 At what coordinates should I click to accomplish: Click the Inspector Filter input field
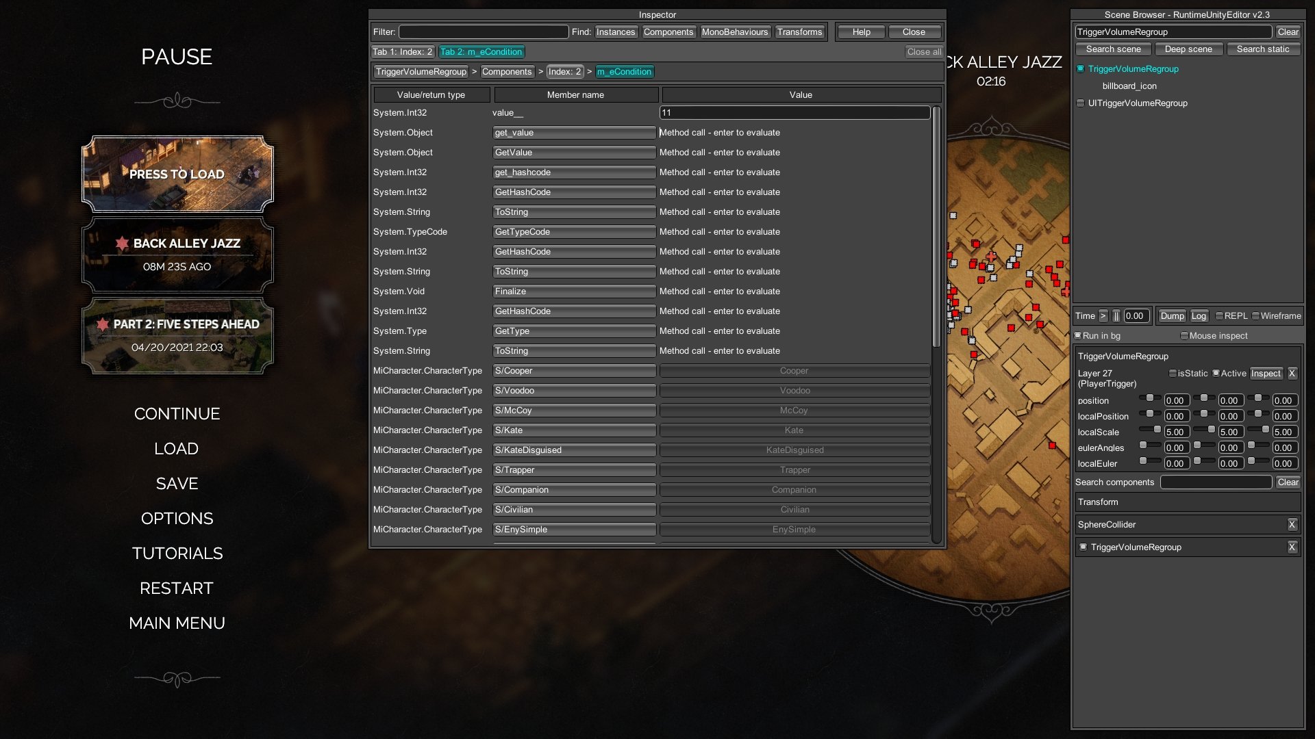pyautogui.click(x=484, y=31)
